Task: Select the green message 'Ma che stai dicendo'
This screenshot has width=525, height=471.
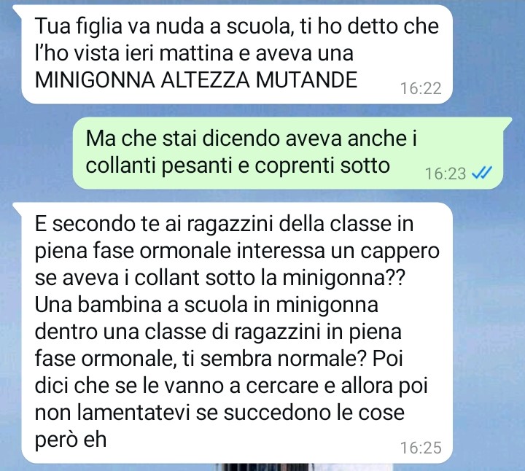Action: pos(288,153)
